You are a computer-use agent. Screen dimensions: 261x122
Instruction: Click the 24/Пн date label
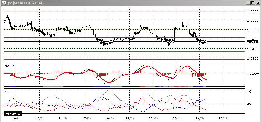pyautogui.click(x=200, y=118)
